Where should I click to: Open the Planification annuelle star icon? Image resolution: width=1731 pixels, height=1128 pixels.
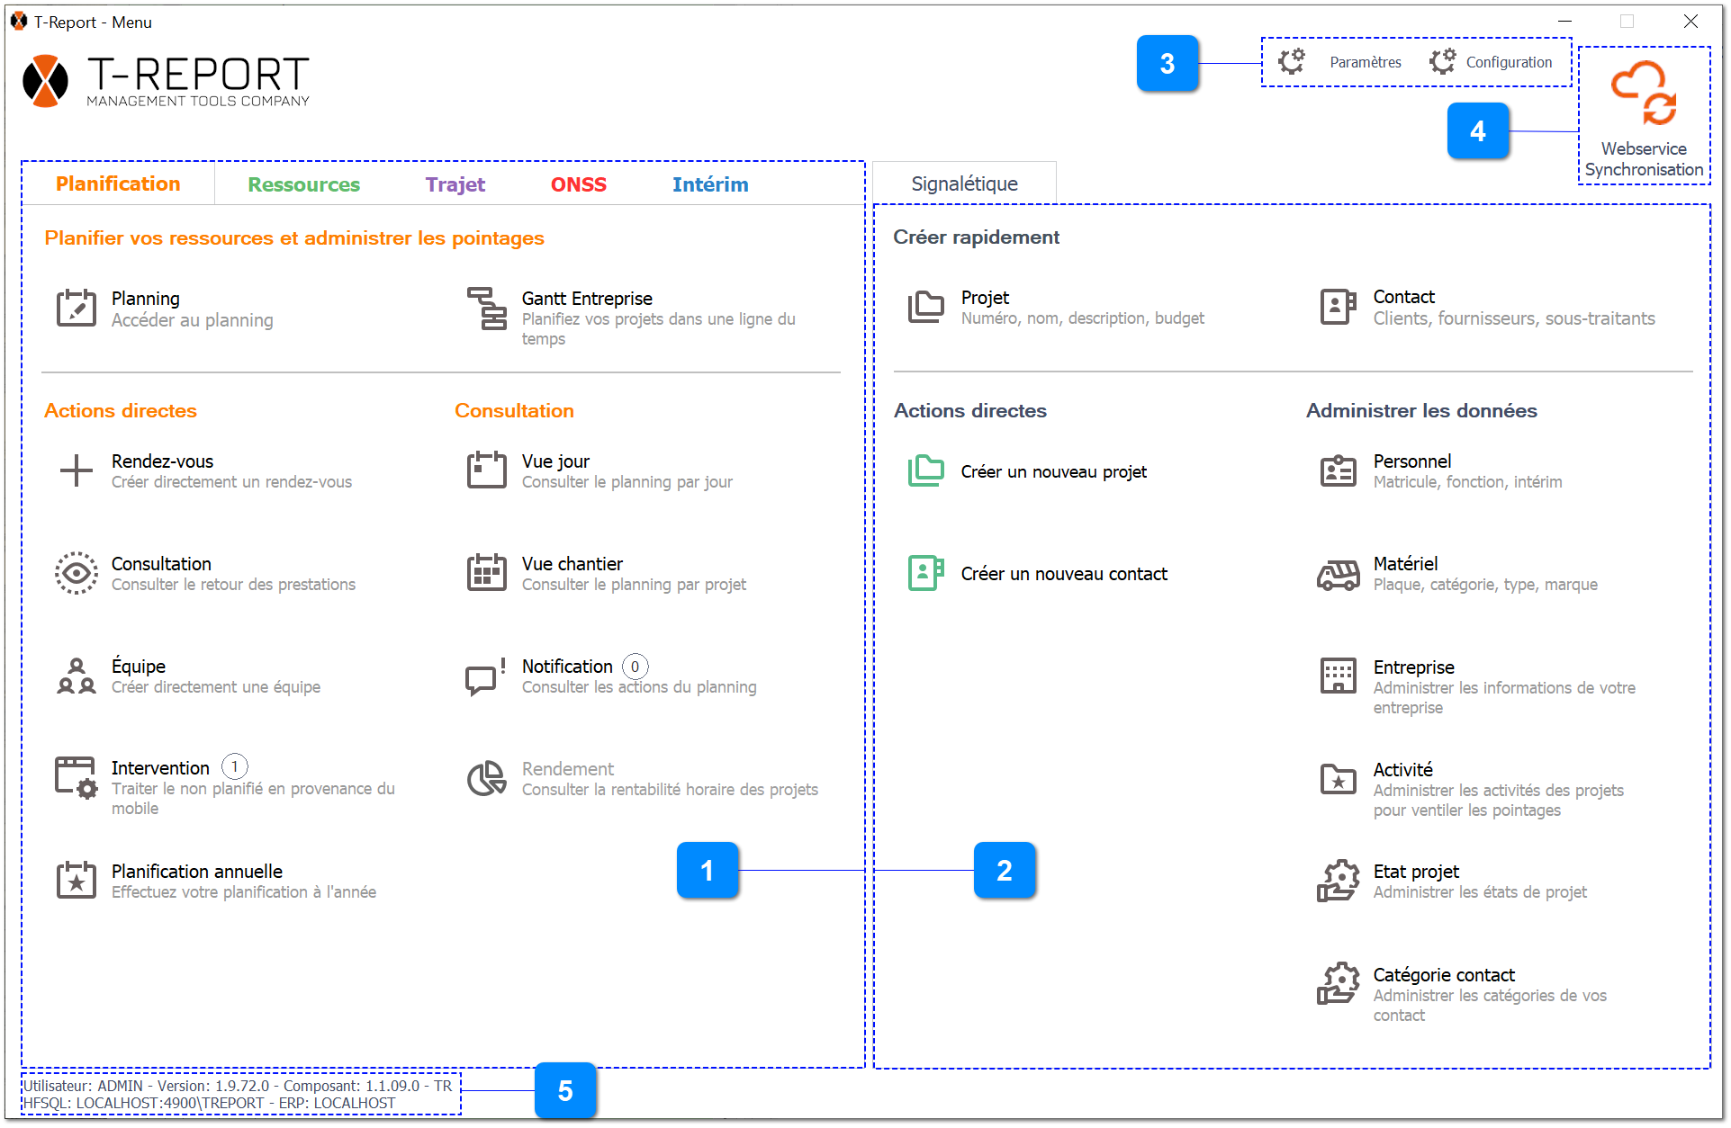(76, 881)
